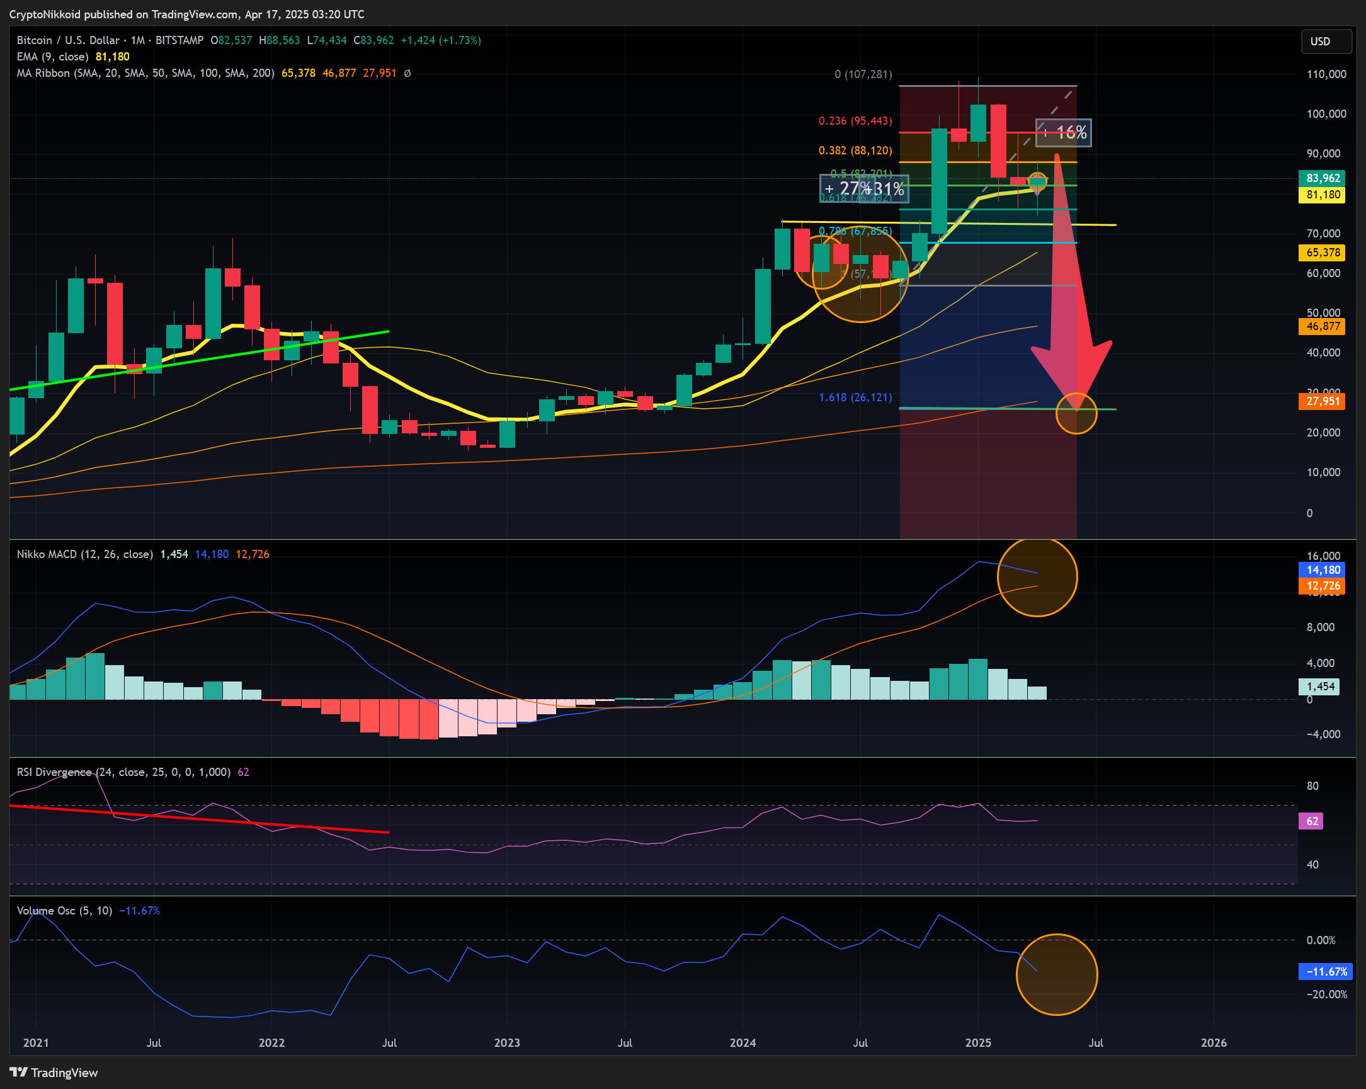Click the low value L74,434

327,40
